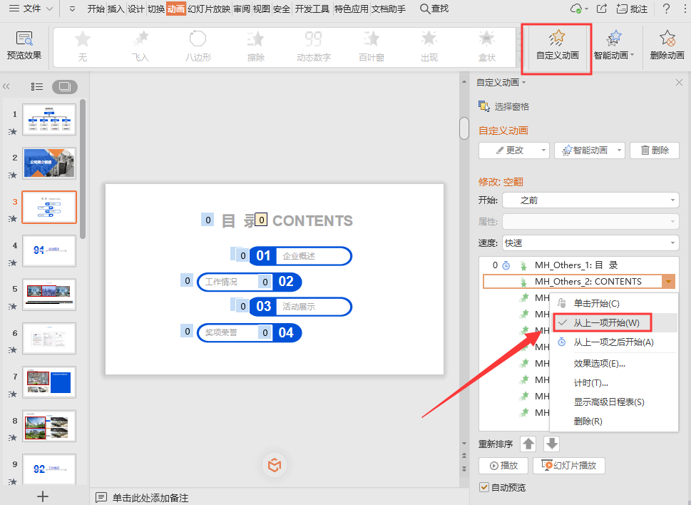
Task: Select the 百叶窗 blinds animation effect
Action: point(372,45)
